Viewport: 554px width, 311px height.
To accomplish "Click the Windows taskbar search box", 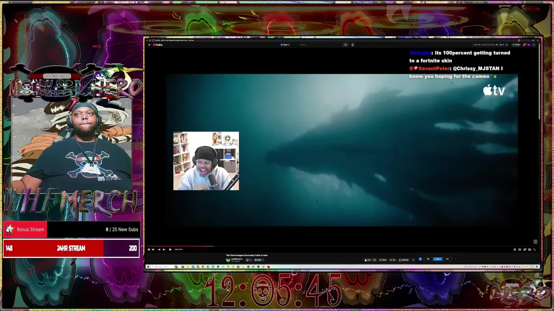I will [x=163, y=267].
